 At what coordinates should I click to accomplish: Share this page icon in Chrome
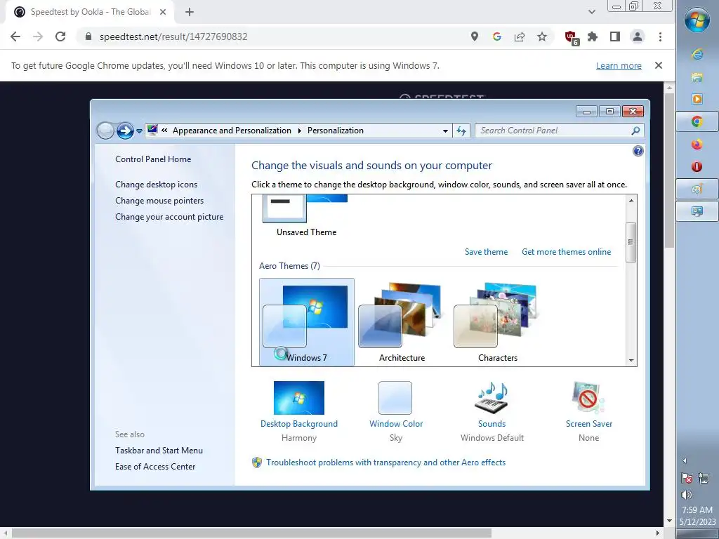520,36
